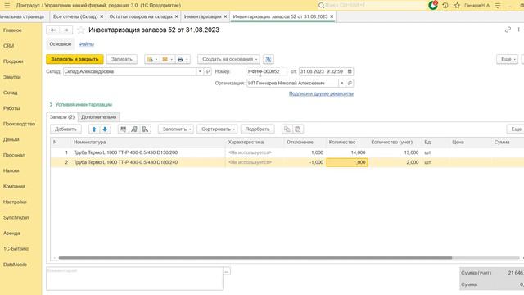Click the barcode search icon

[x=124, y=129]
